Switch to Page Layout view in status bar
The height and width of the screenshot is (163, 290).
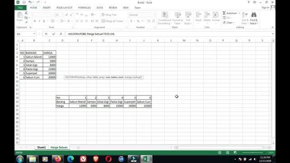(x=227, y=153)
